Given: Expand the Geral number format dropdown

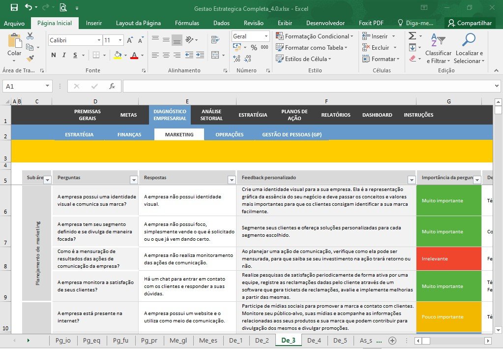Looking at the screenshot, I should pyautogui.click(x=266, y=36).
